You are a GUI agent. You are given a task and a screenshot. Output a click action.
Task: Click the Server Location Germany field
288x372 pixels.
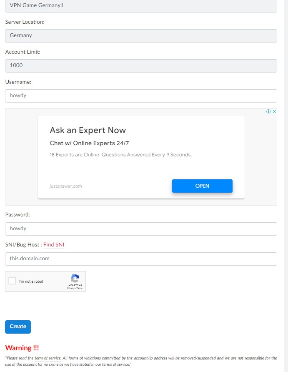point(141,36)
